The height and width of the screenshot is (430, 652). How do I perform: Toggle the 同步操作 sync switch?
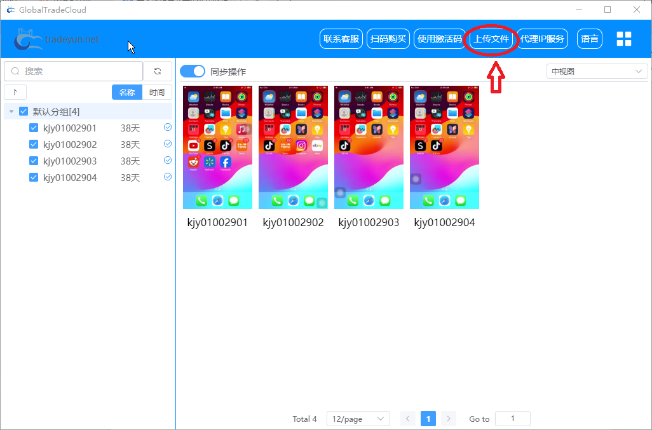pyautogui.click(x=193, y=71)
